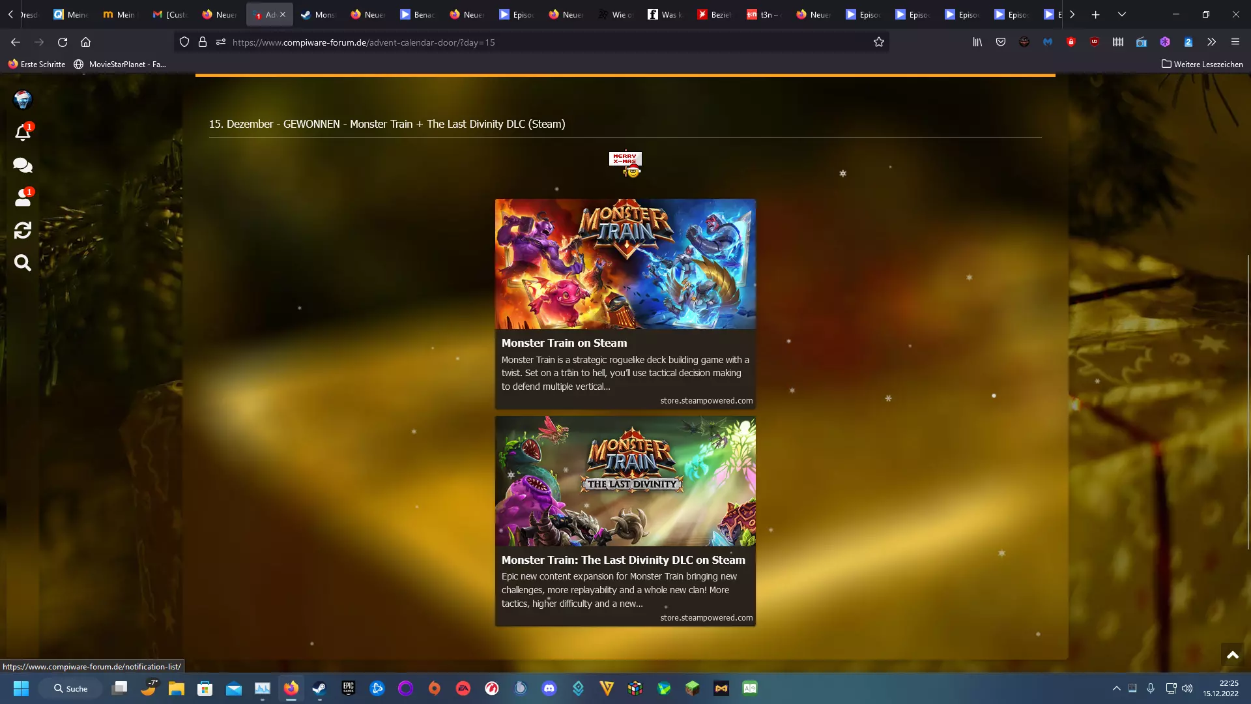The height and width of the screenshot is (704, 1251).
Task: Open the forum notifications bell icon
Action: pyautogui.click(x=23, y=132)
